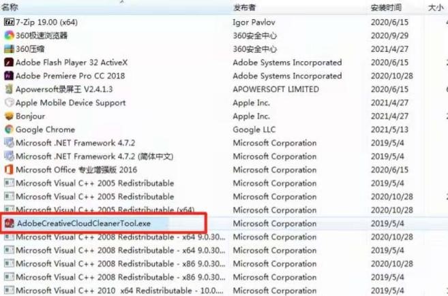Select the 7-Zip 19.00 (x64) entry
Image resolution: width=448 pixels, height=296 pixels.
[46, 22]
